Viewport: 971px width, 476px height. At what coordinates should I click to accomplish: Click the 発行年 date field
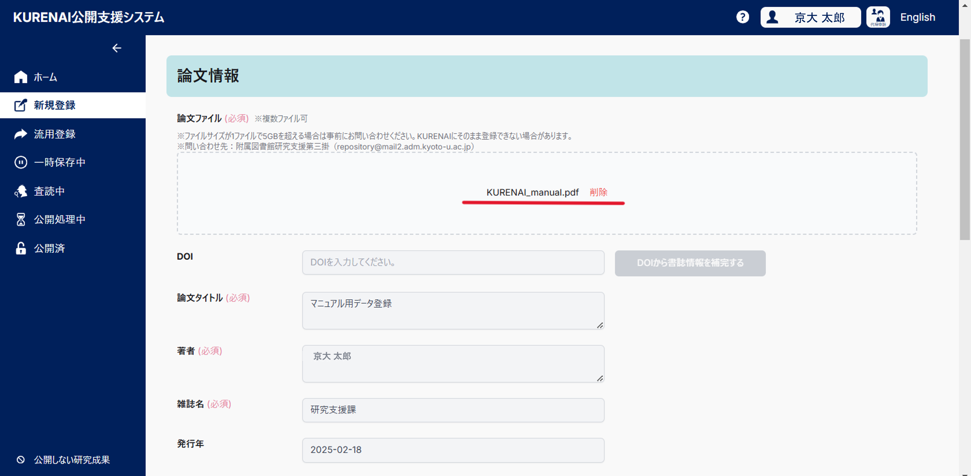pyautogui.click(x=453, y=450)
